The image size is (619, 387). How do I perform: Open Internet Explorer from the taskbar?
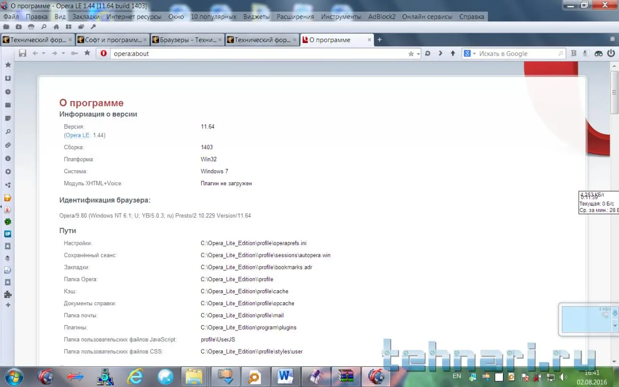point(135,376)
